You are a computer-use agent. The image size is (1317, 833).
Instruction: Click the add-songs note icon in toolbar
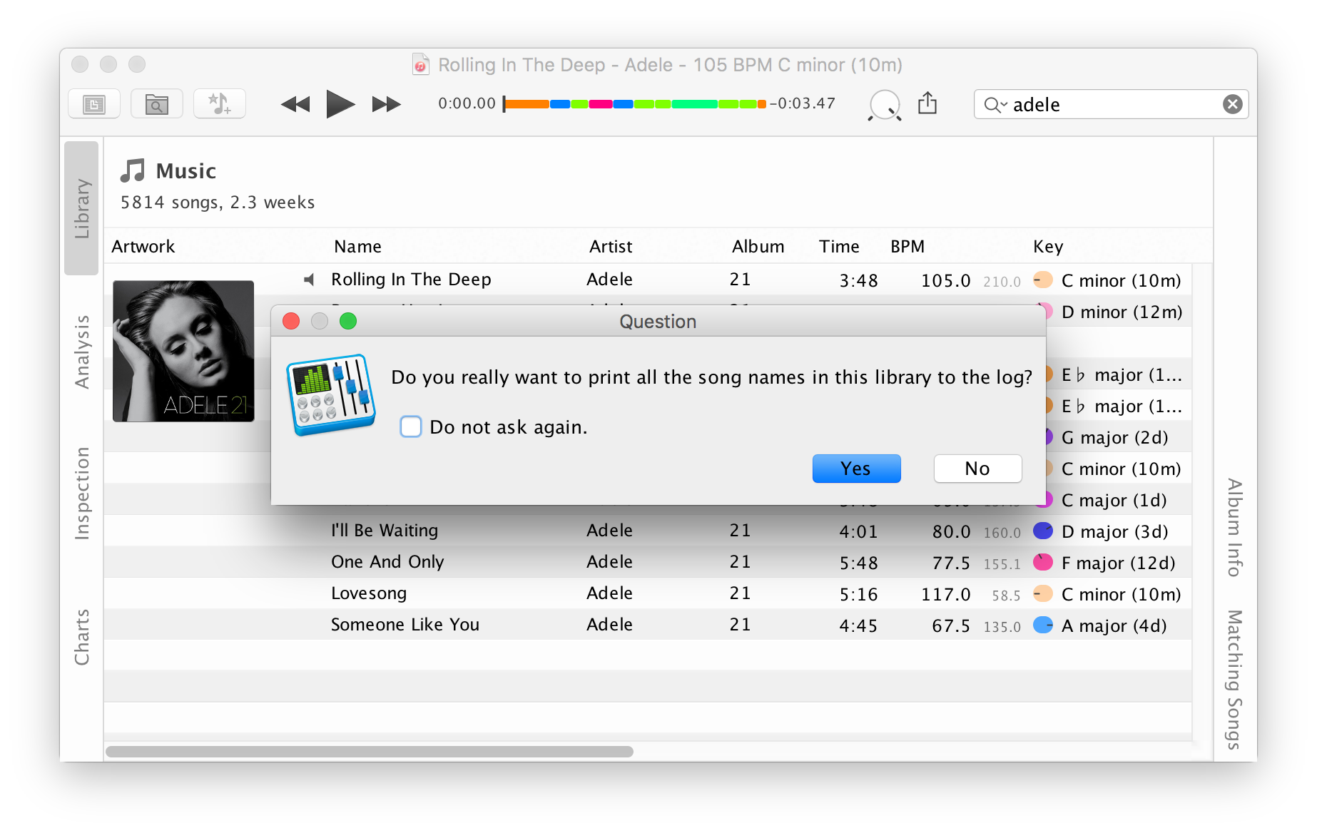point(219,103)
